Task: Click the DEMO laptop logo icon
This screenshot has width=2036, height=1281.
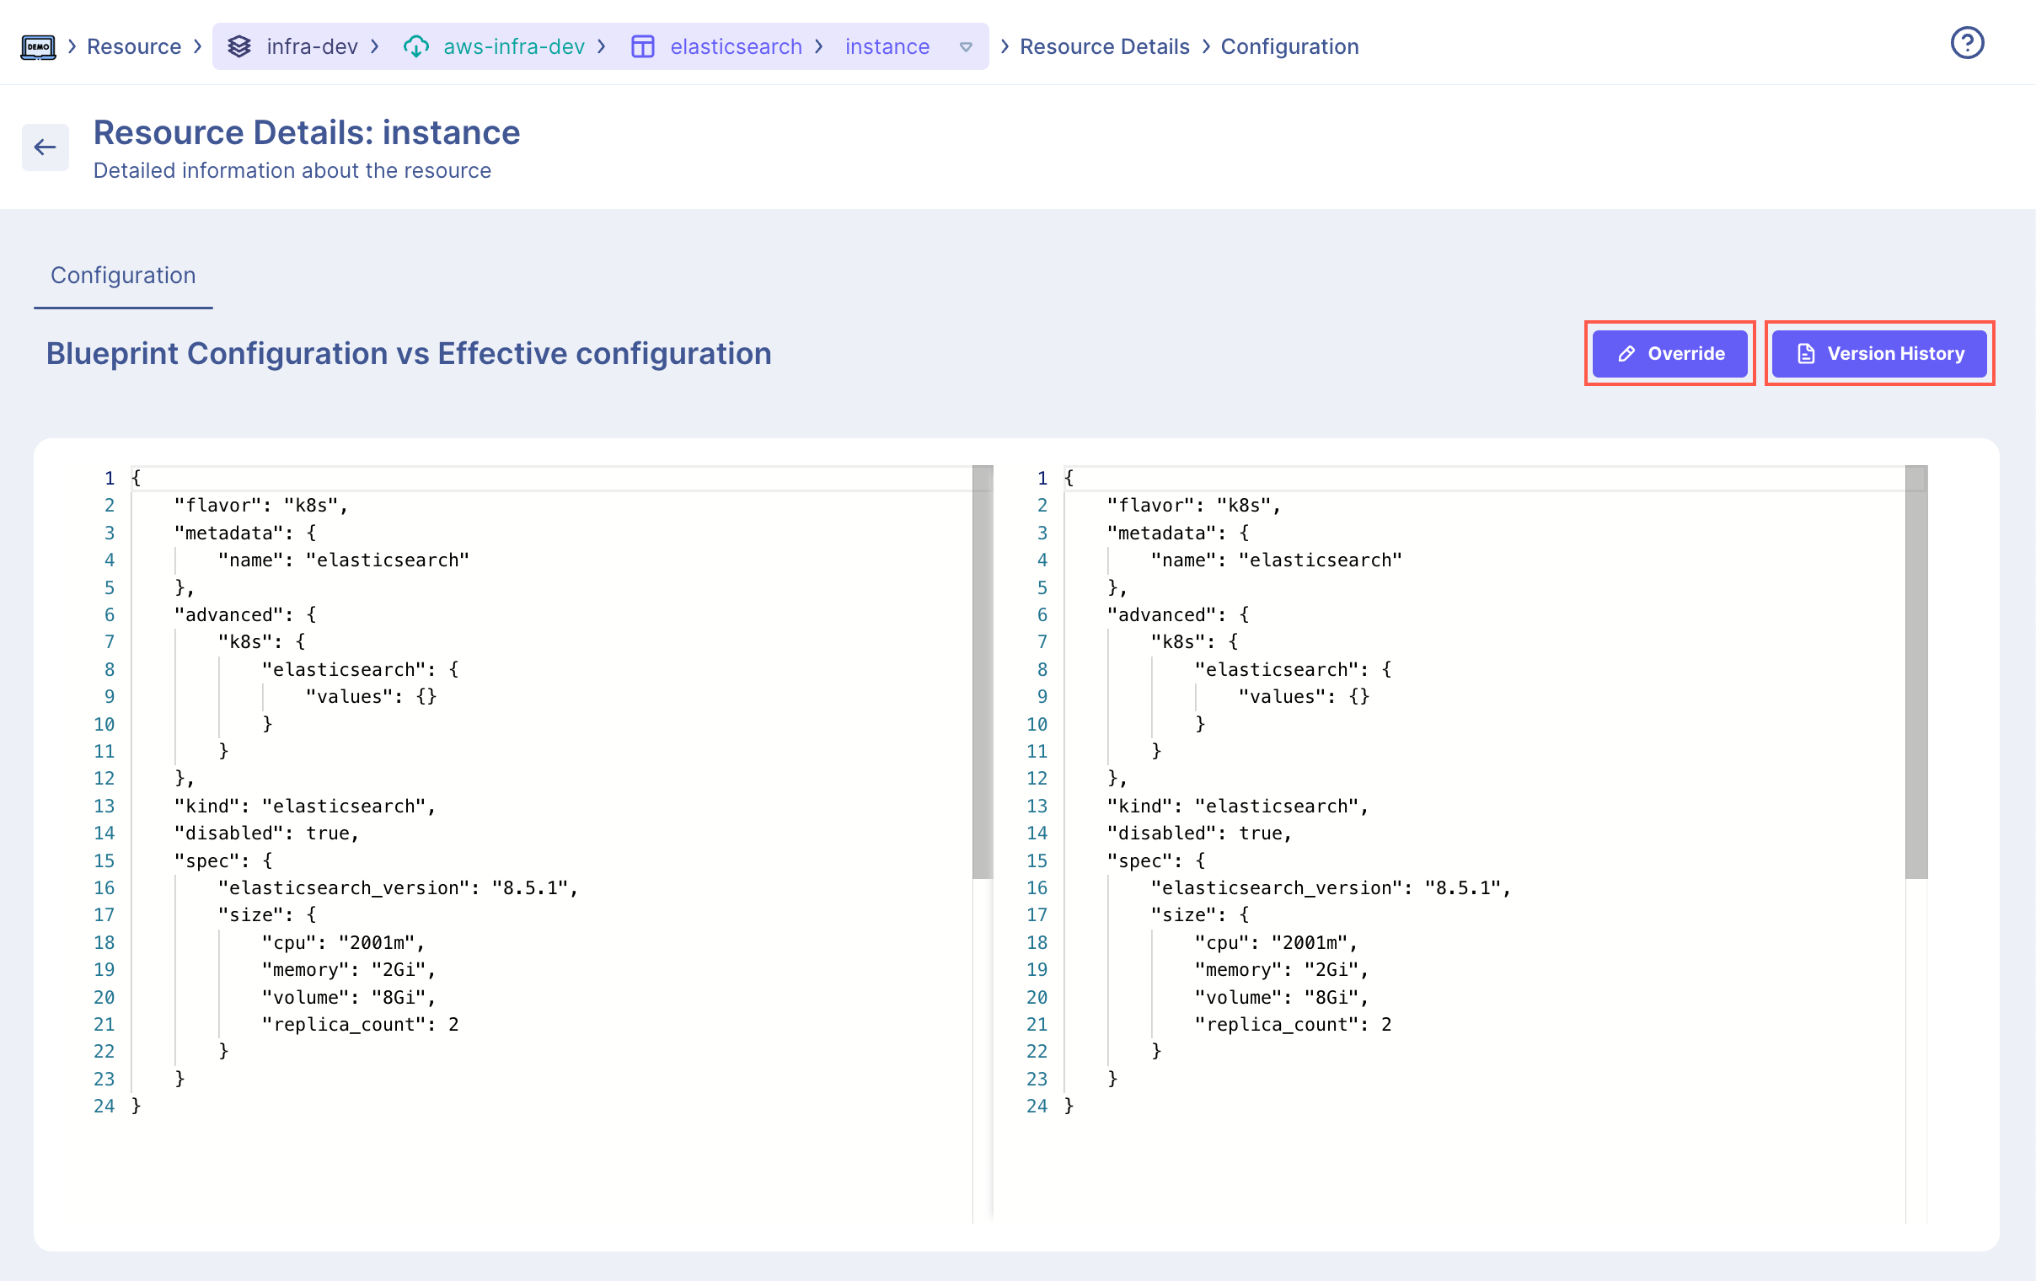Action: [38, 46]
